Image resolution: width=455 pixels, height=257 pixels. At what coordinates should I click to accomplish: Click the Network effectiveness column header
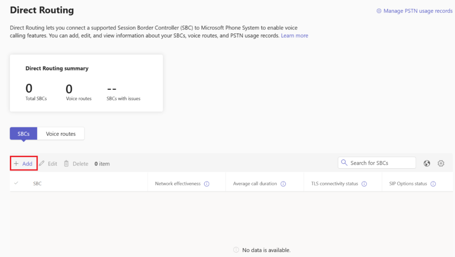coord(178,184)
